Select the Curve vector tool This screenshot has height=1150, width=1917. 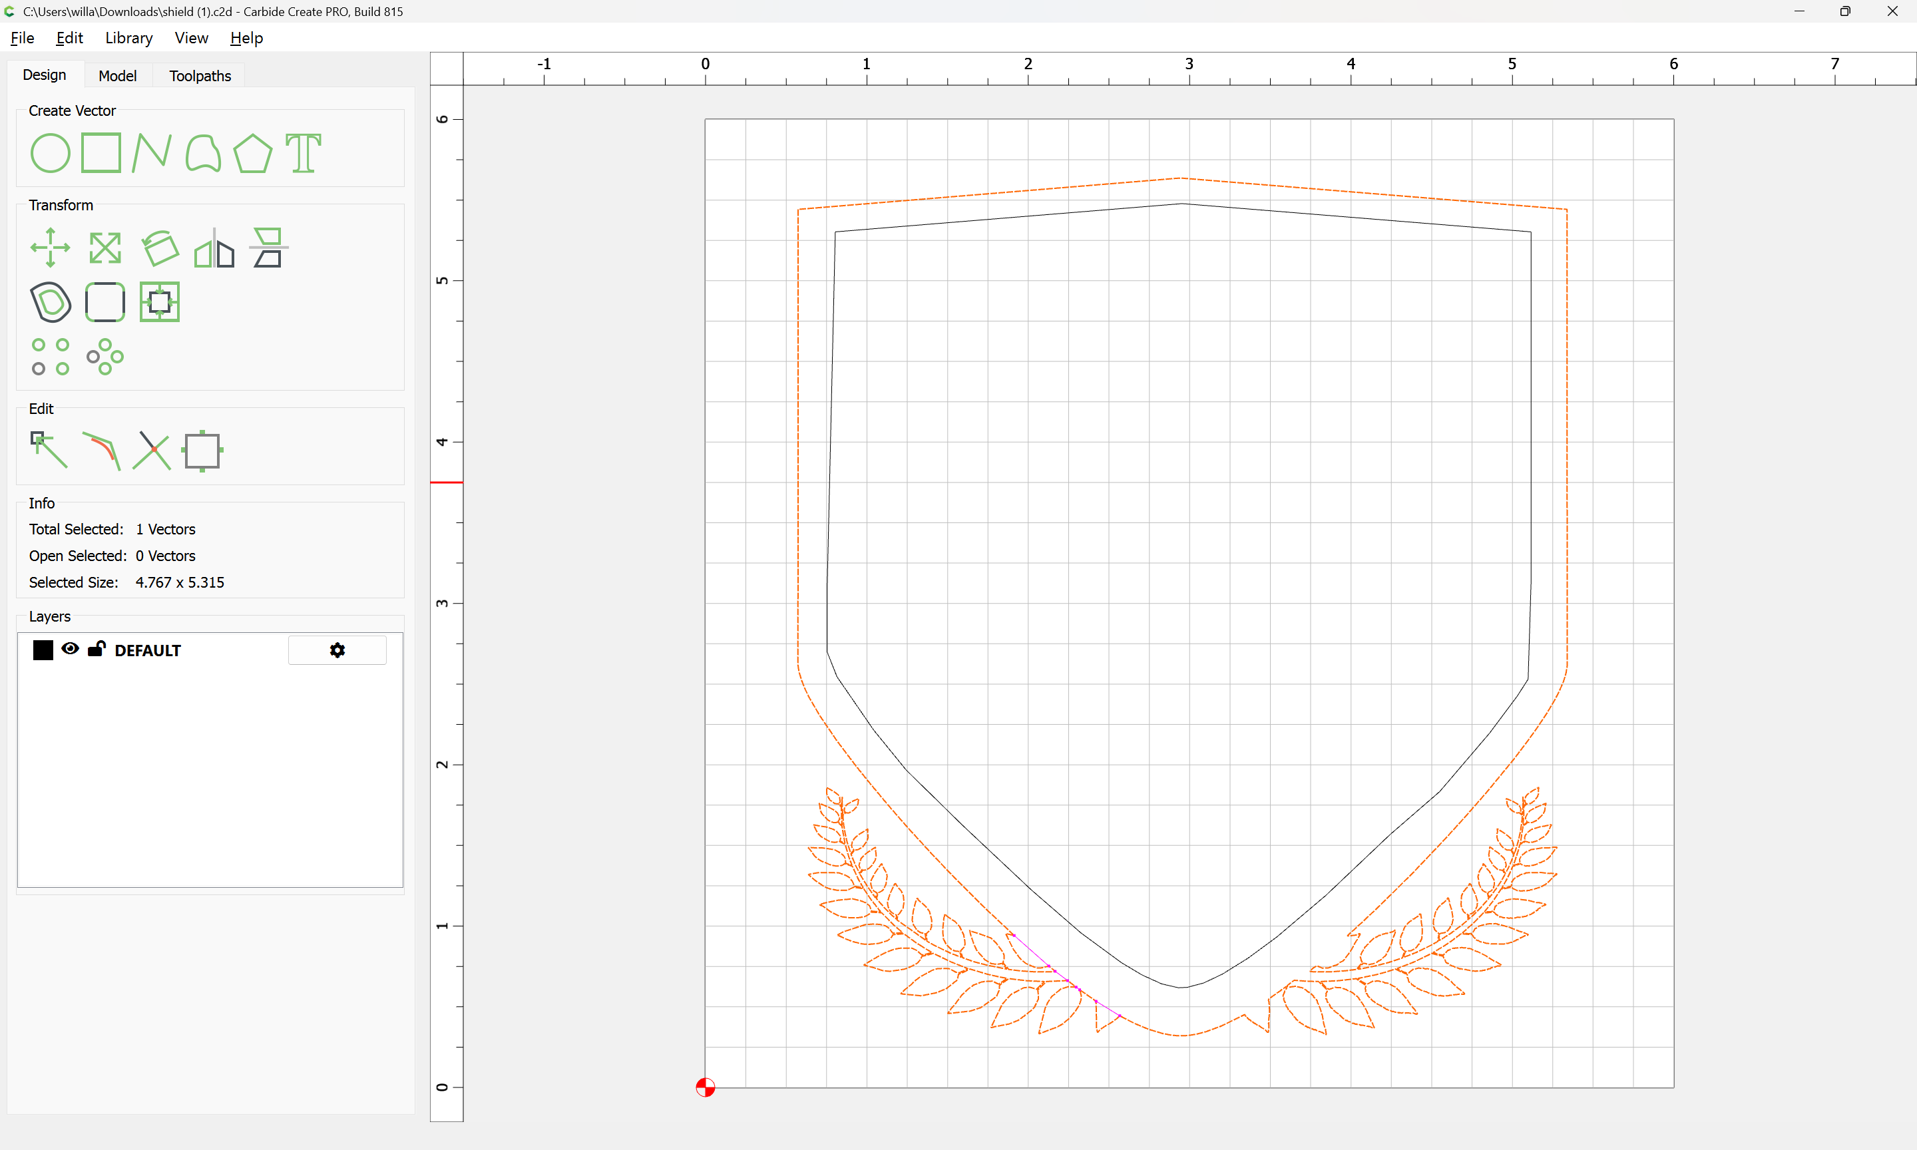pos(203,152)
